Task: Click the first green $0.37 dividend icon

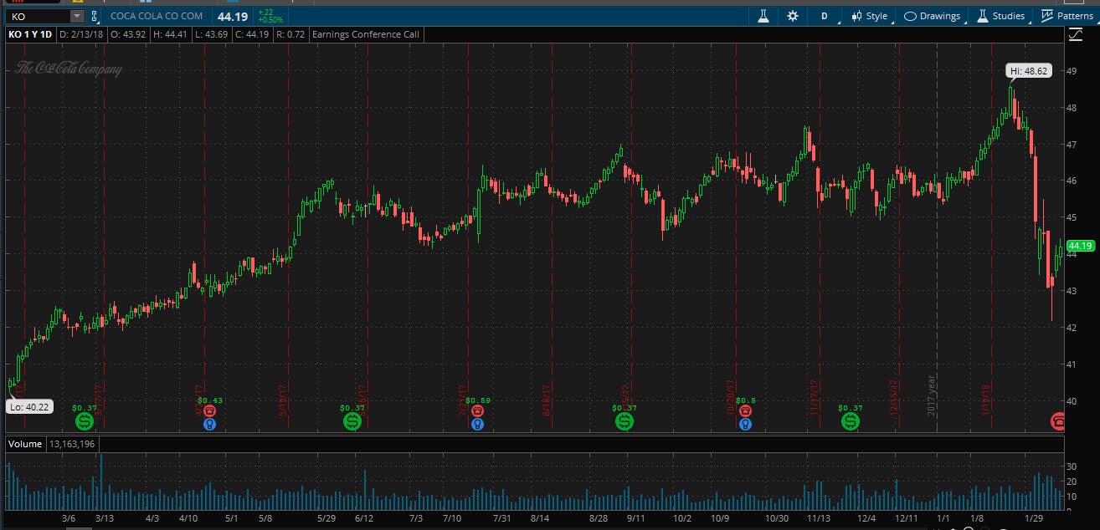Action: (84, 421)
